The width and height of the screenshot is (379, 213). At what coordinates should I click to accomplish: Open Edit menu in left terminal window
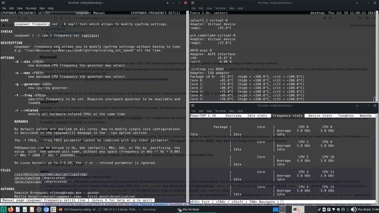pyautogui.click(x=11, y=8)
